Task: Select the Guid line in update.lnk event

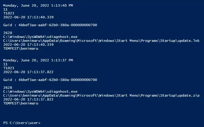Action: [50, 25]
